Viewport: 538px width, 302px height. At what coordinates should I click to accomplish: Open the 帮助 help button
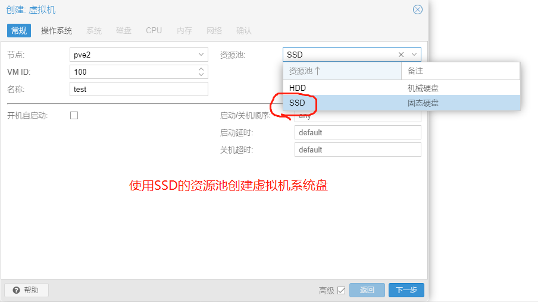26,290
